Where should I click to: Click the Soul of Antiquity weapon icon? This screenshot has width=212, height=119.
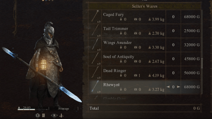point(95,59)
